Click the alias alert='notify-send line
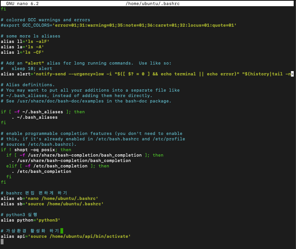This screenshot has height=249, width=296. tap(146, 74)
